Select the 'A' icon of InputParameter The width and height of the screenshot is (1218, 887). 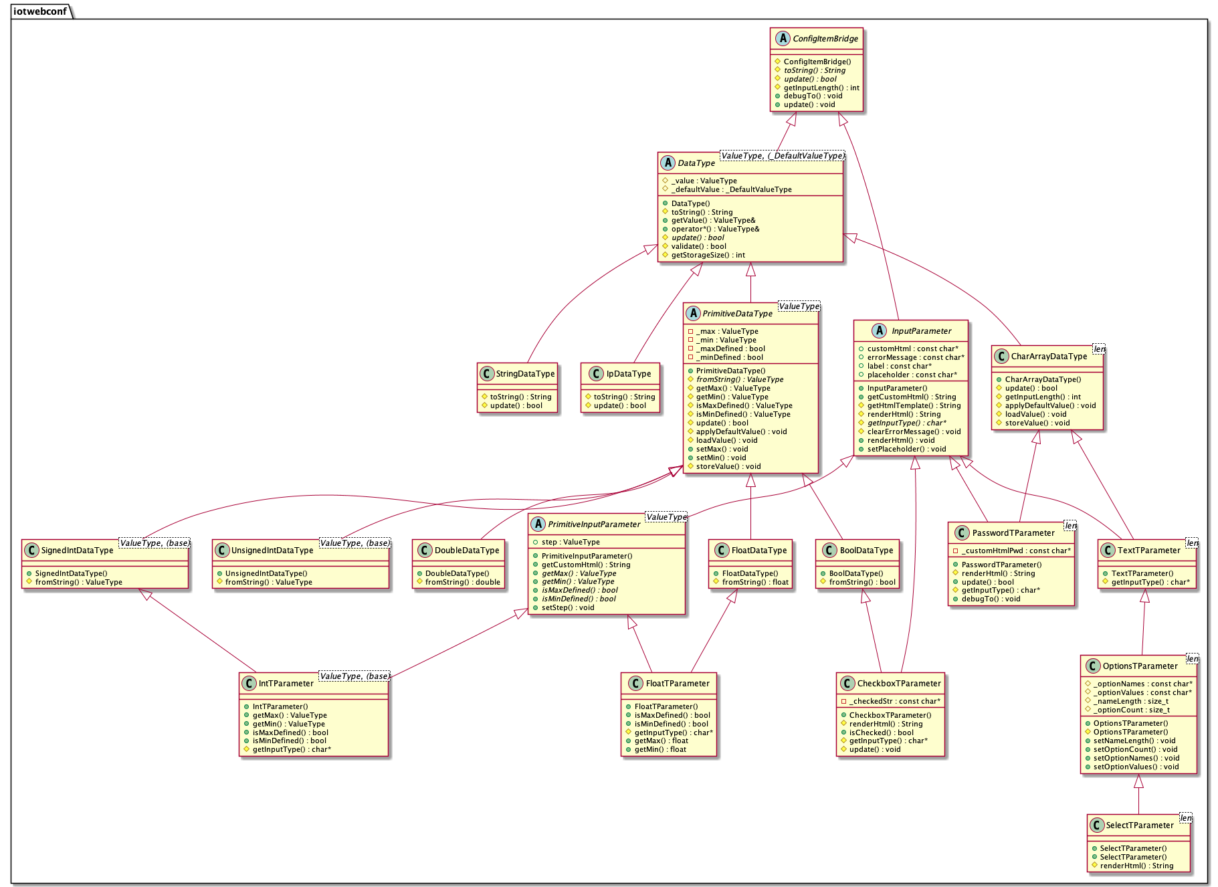(x=880, y=330)
